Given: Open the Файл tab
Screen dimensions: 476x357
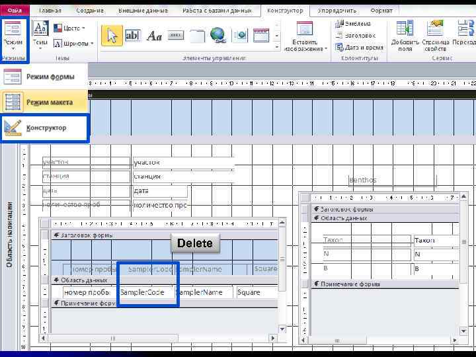Looking at the screenshot, I should click(x=15, y=11).
